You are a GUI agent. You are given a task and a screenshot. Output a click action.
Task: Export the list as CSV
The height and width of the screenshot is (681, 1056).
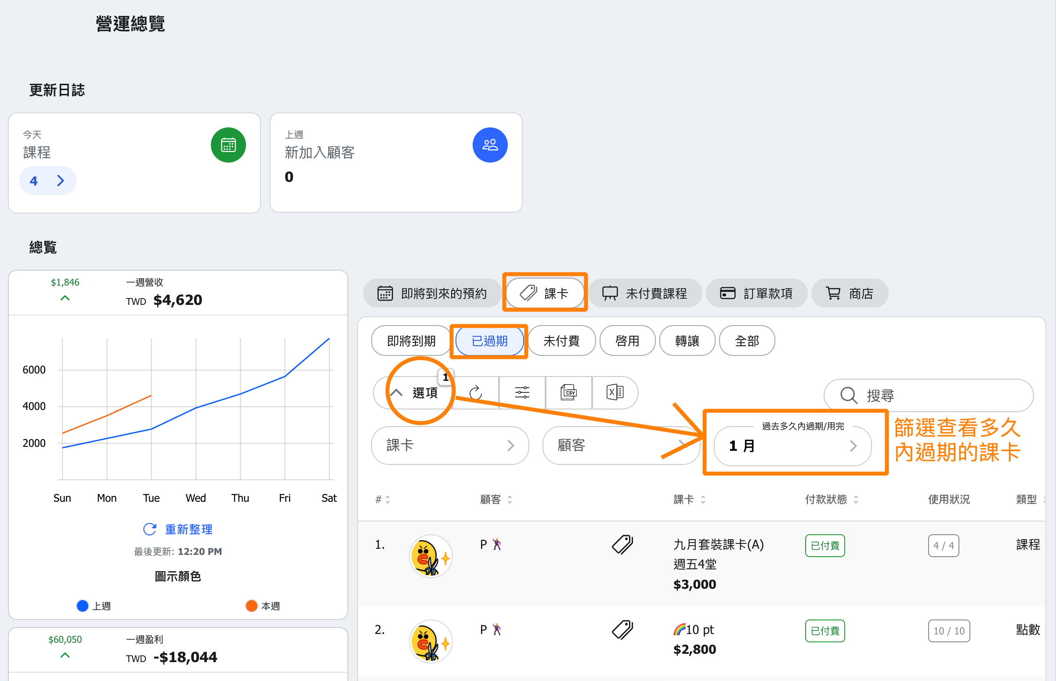568,393
